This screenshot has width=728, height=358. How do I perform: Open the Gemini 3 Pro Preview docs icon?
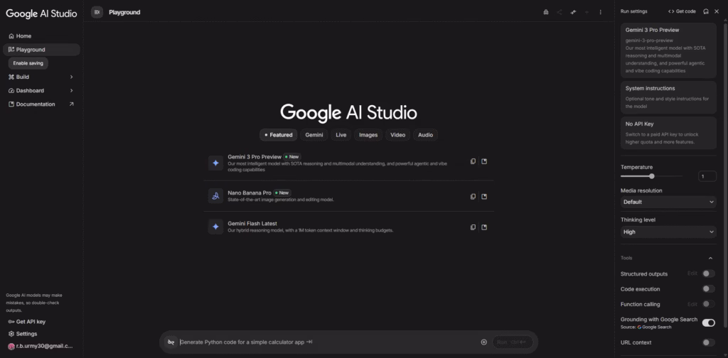(484, 161)
